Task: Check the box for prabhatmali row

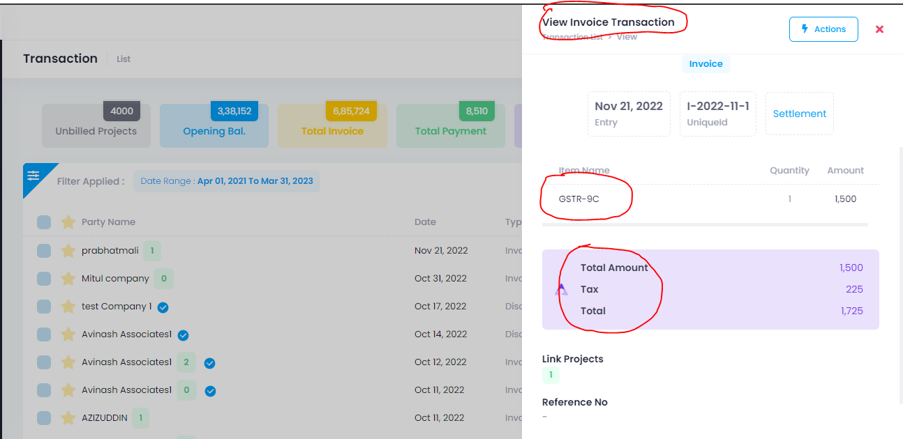Action: (44, 251)
